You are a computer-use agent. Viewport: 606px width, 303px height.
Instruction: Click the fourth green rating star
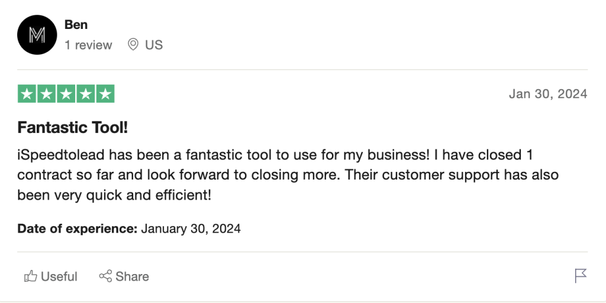[85, 94]
